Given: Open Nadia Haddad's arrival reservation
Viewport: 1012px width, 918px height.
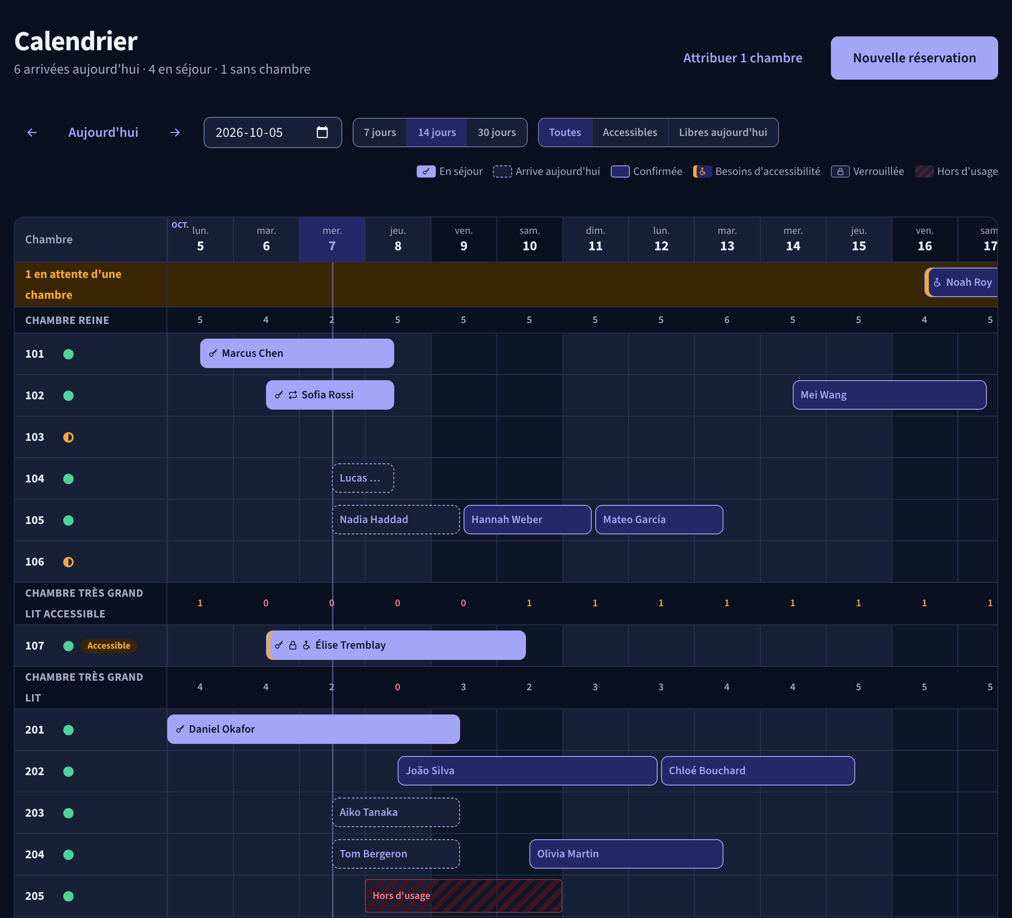Looking at the screenshot, I should [x=396, y=520].
